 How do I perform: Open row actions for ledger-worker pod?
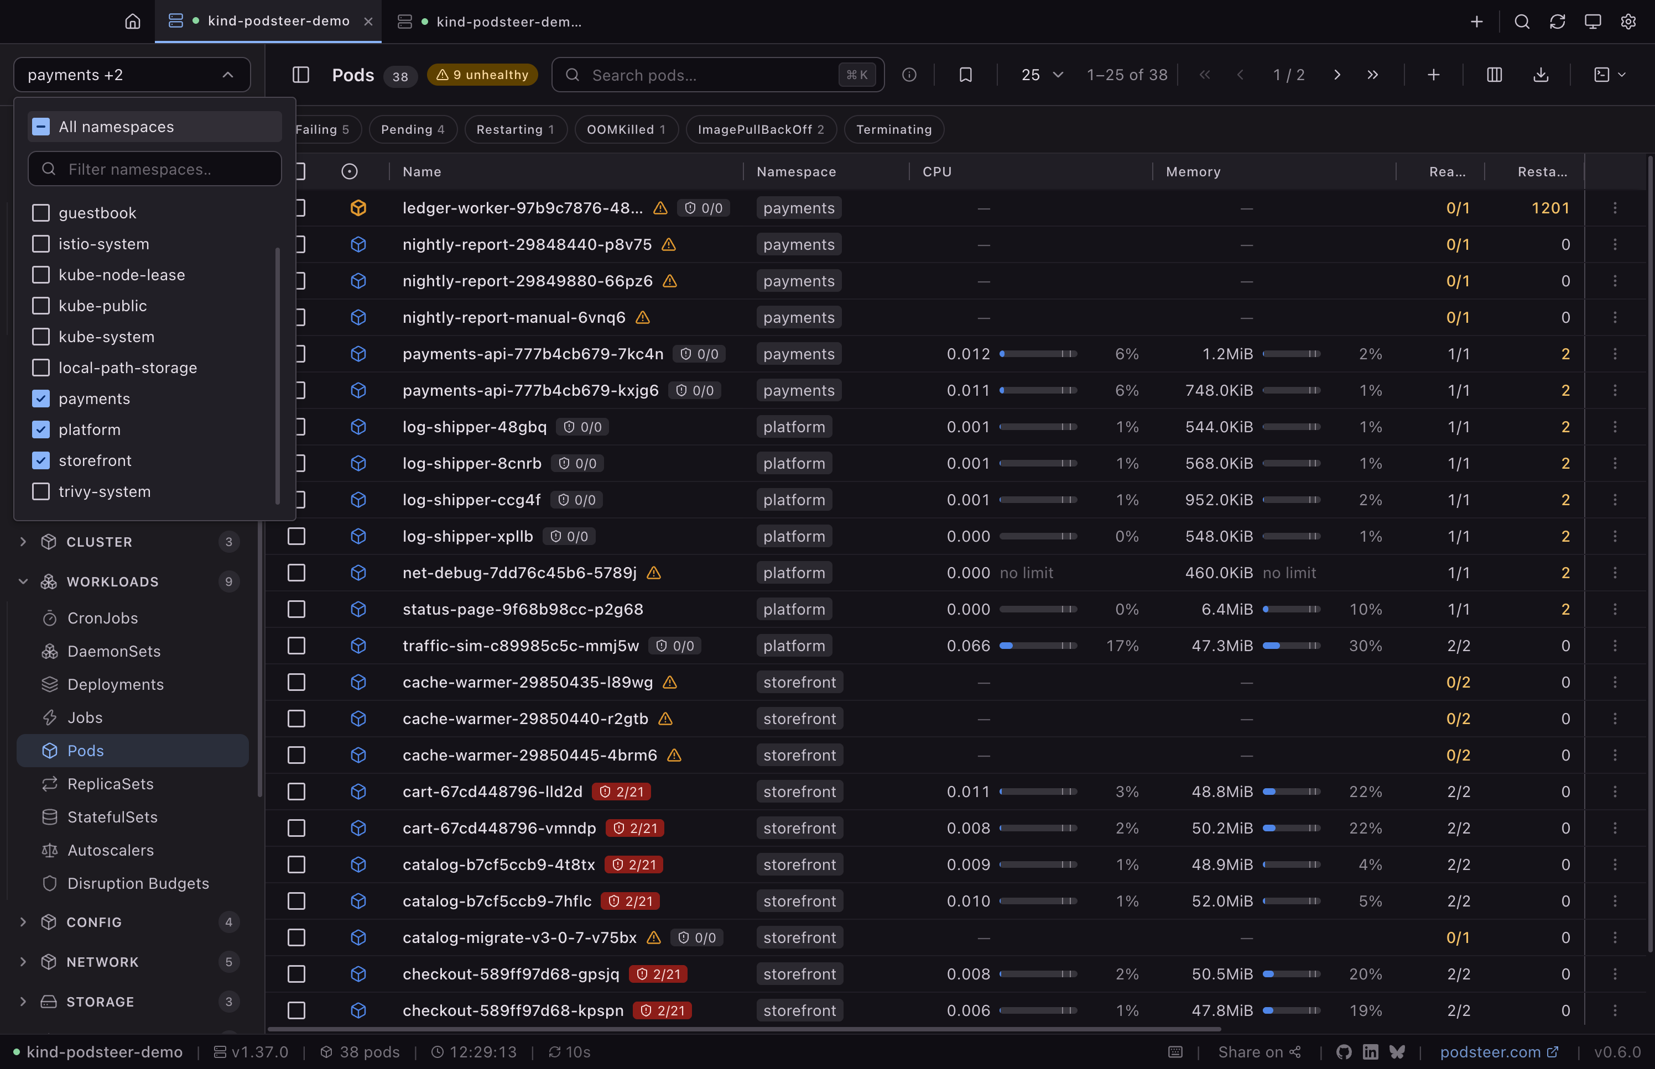(x=1615, y=208)
